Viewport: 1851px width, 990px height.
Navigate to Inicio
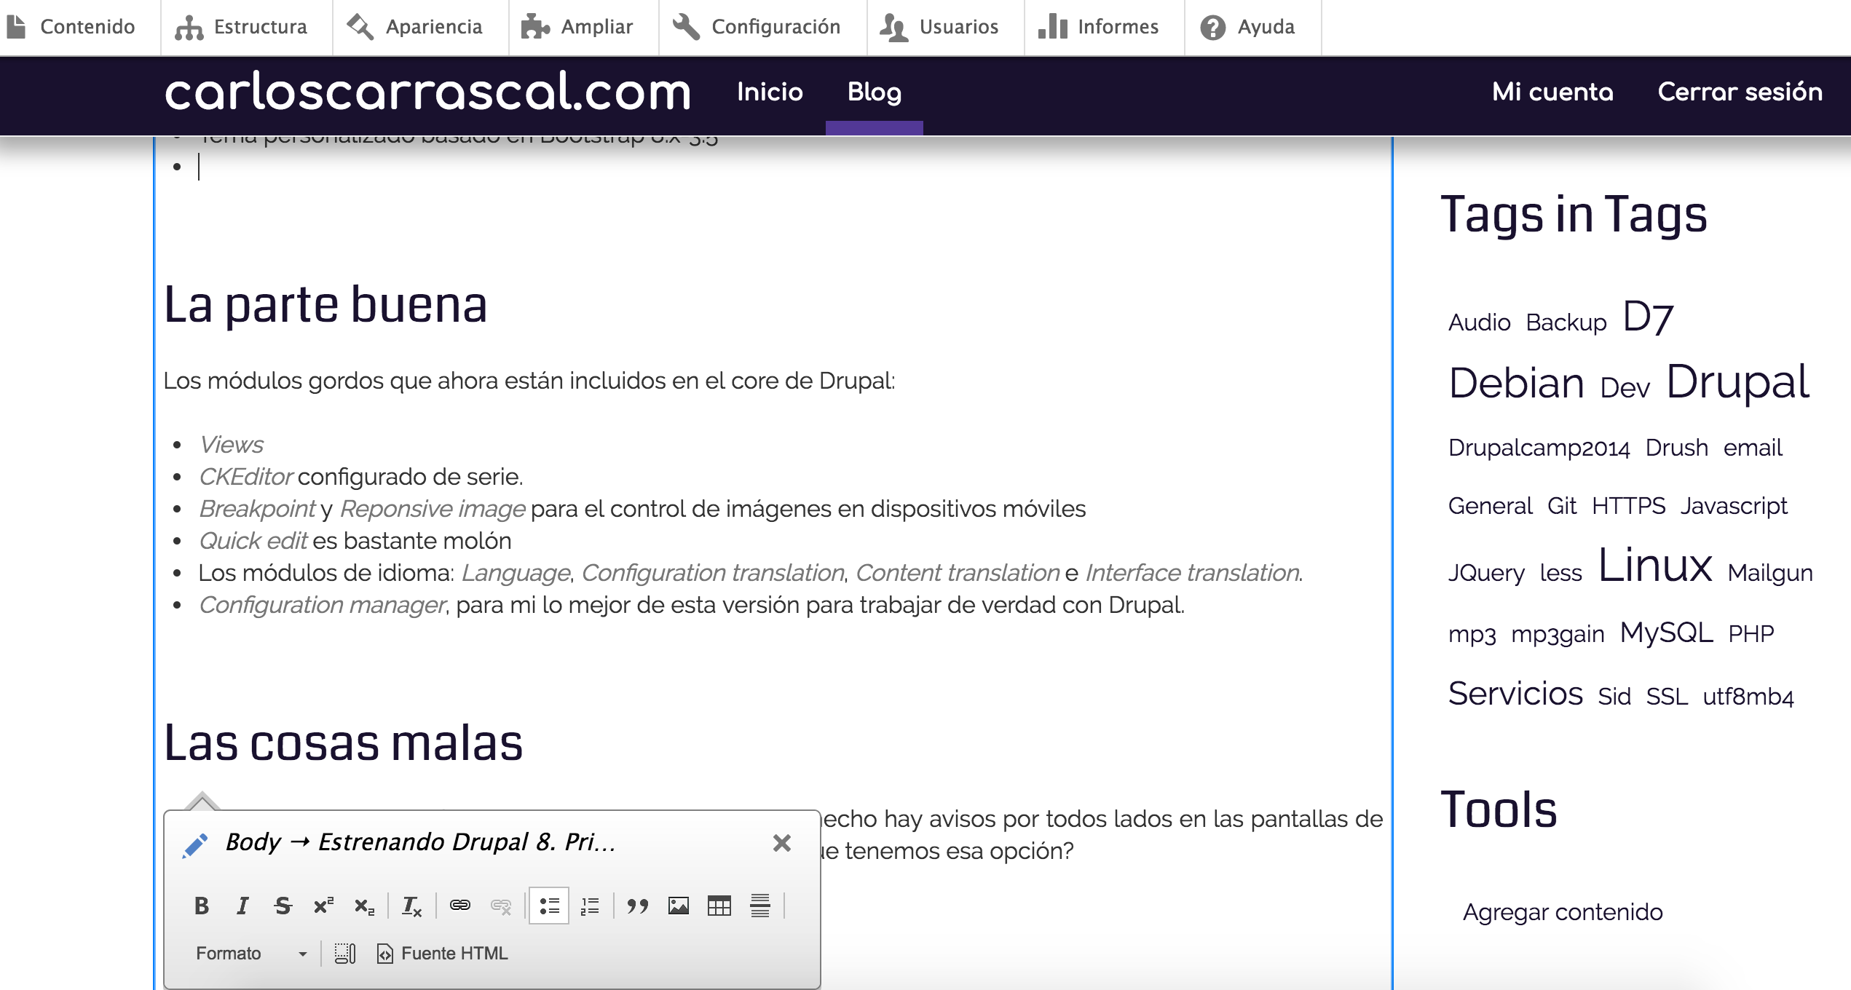(x=770, y=92)
